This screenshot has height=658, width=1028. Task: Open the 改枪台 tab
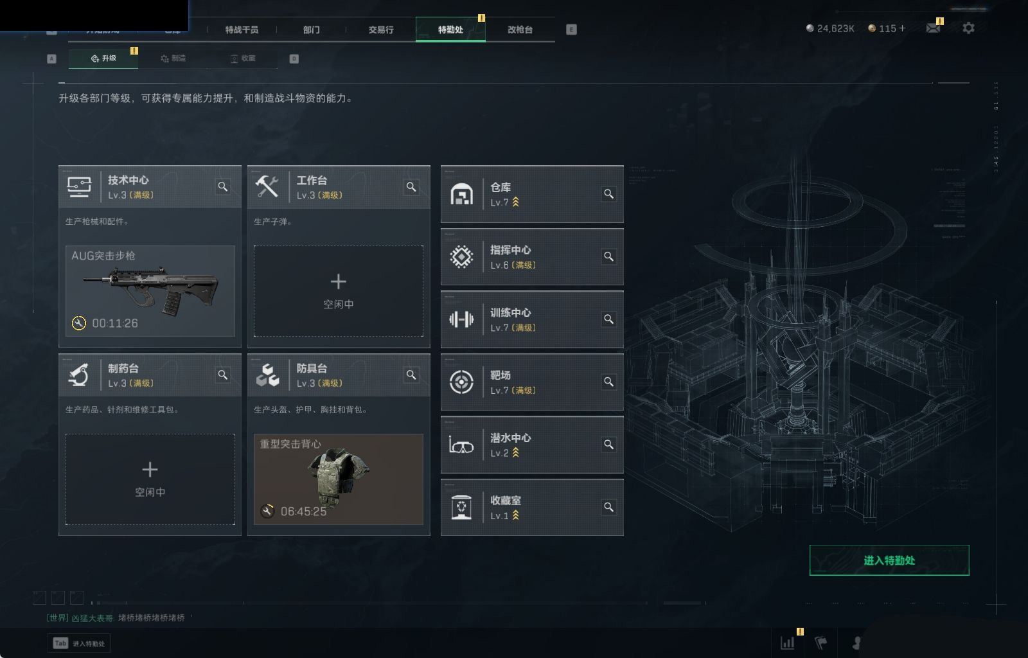520,30
